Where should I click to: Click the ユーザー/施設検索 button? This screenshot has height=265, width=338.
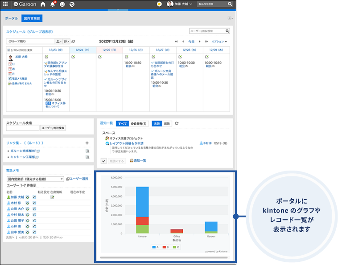[53, 128]
